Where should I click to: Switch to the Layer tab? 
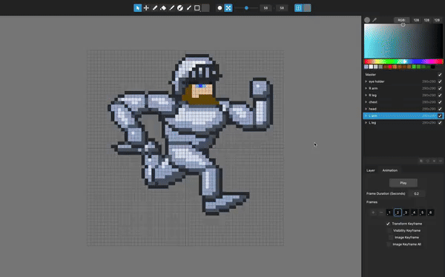pos(371,170)
